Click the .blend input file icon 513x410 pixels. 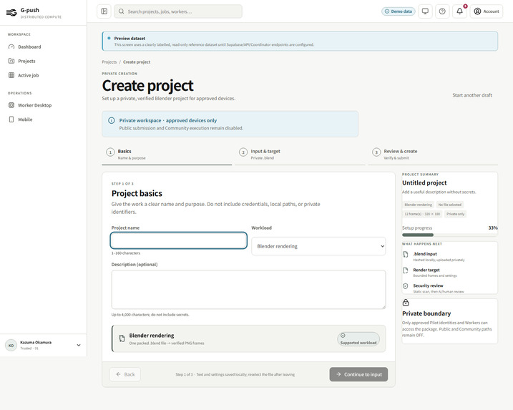[x=406, y=254]
